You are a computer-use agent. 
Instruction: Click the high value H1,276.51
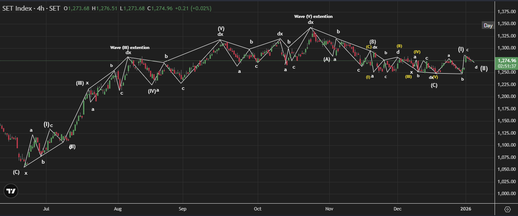(105, 9)
